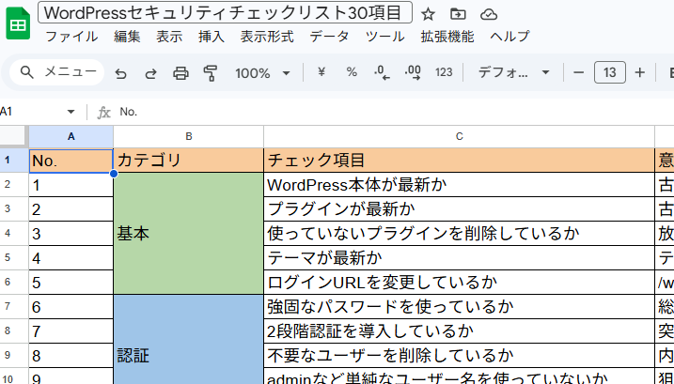The width and height of the screenshot is (674, 384).
Task: Select cell テーマが最新か
Action: click(459, 257)
